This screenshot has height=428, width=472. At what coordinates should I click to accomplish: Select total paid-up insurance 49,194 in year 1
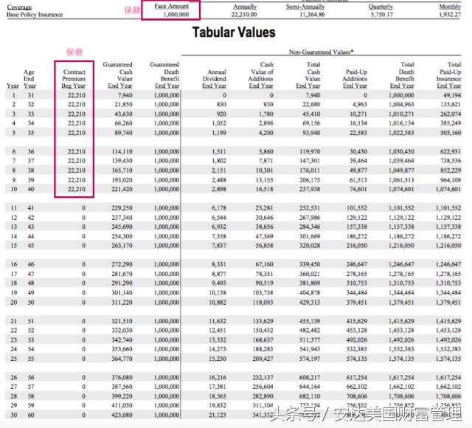point(452,95)
